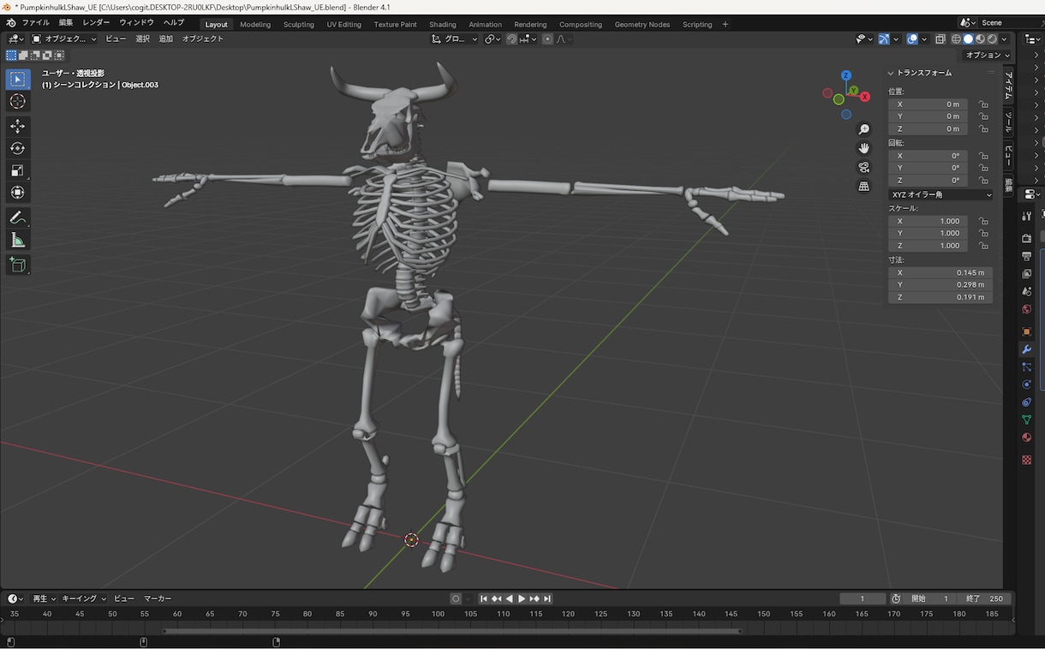The height and width of the screenshot is (649, 1045).
Task: Click the Dimensions X field 0.145 m
Action: click(940, 273)
